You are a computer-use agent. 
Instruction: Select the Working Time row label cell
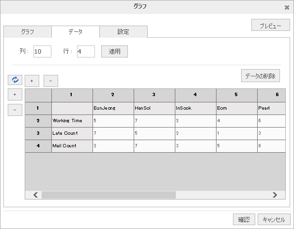(x=72, y=121)
